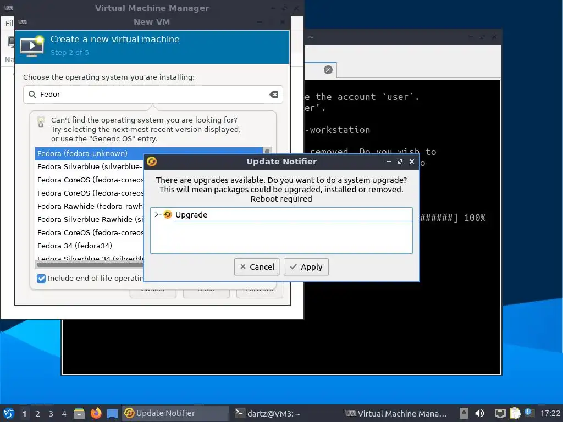Launch Firefox from taskbar
The width and height of the screenshot is (563, 422).
pyautogui.click(x=96, y=413)
